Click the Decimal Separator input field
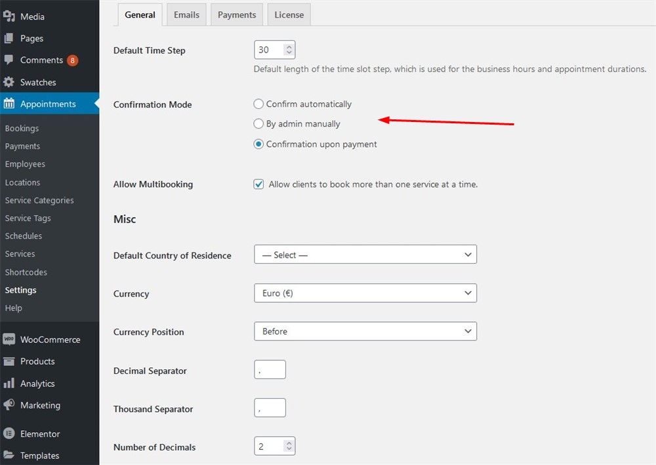Screen dimensions: 656x465 [x=270, y=370]
